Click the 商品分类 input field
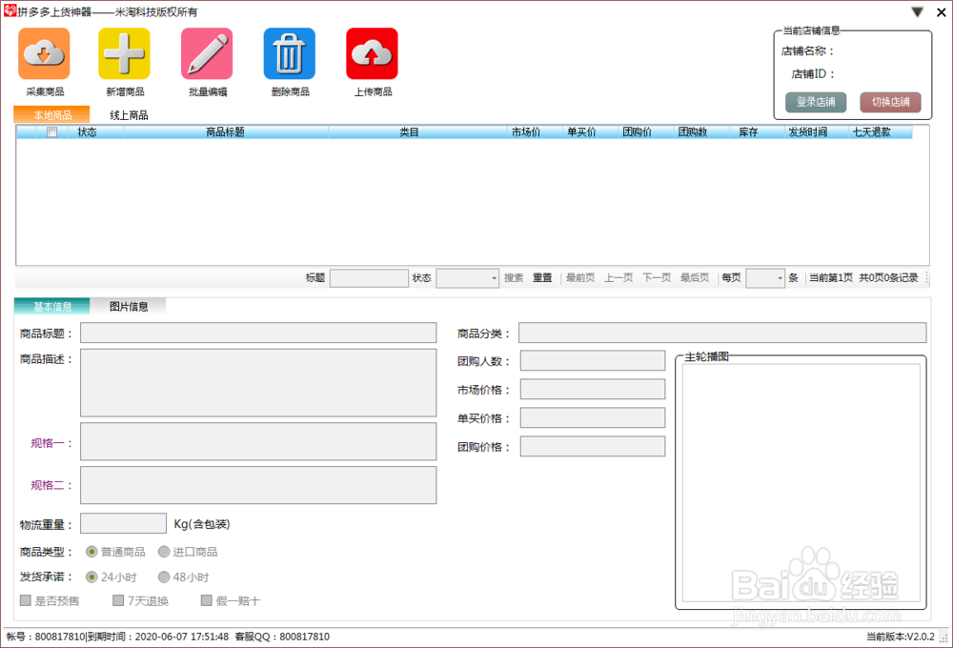This screenshot has width=953, height=648. (722, 333)
